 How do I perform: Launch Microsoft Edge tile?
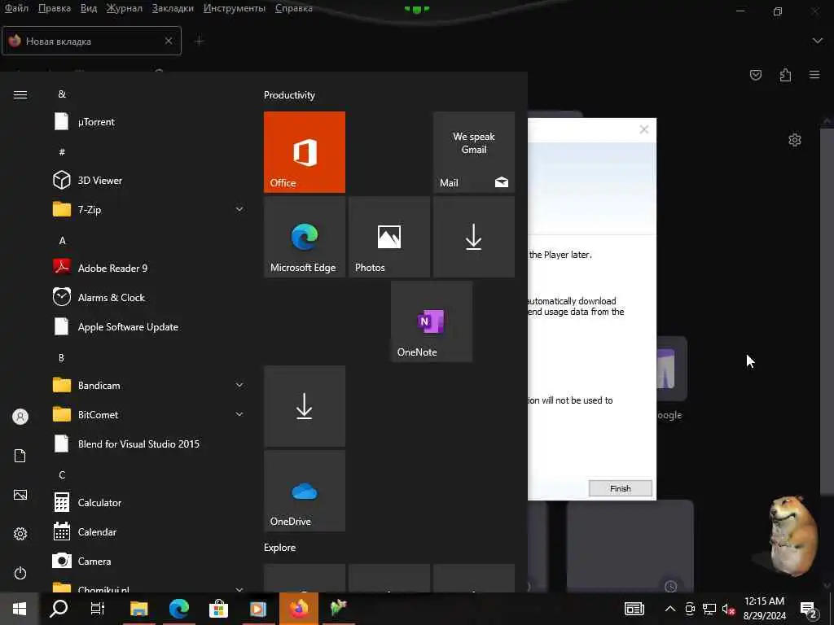coord(305,237)
